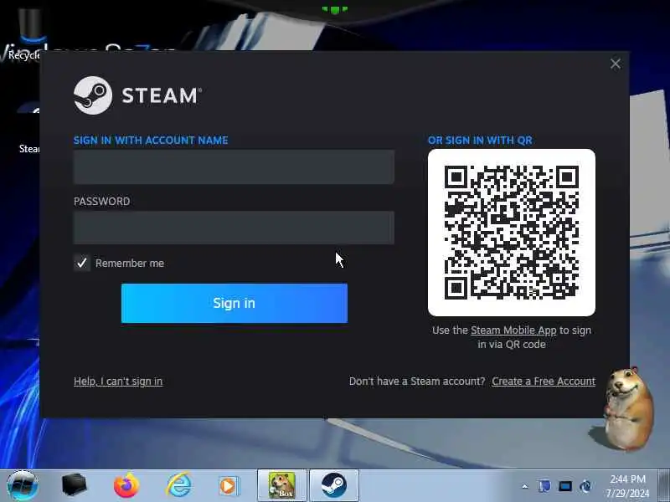Viewport: 670px width, 502px height.
Task: Close the Steam sign-in dialog
Action: [x=616, y=64]
